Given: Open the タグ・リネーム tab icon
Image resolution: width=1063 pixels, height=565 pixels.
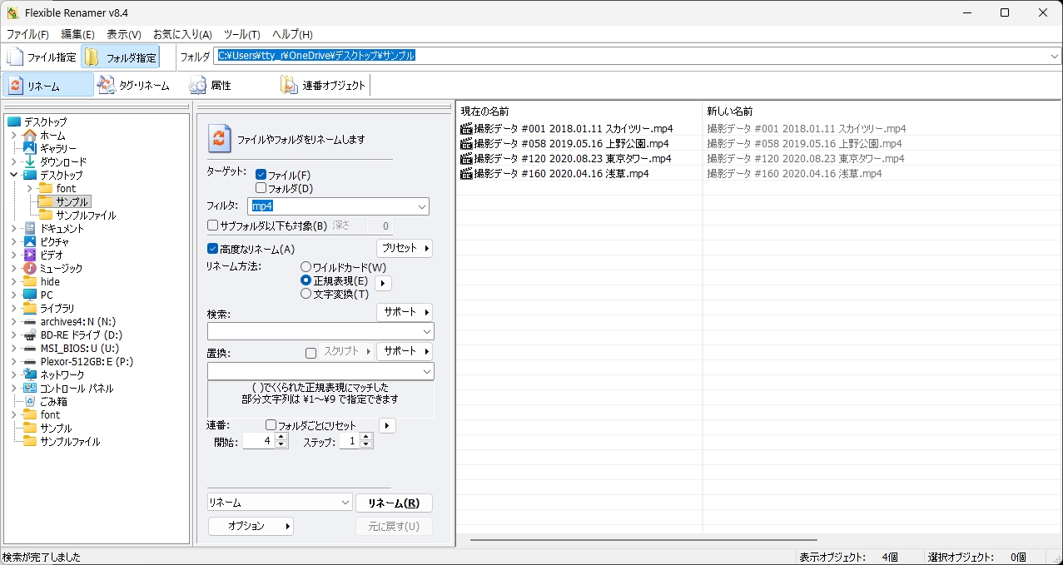Looking at the screenshot, I should (x=107, y=85).
